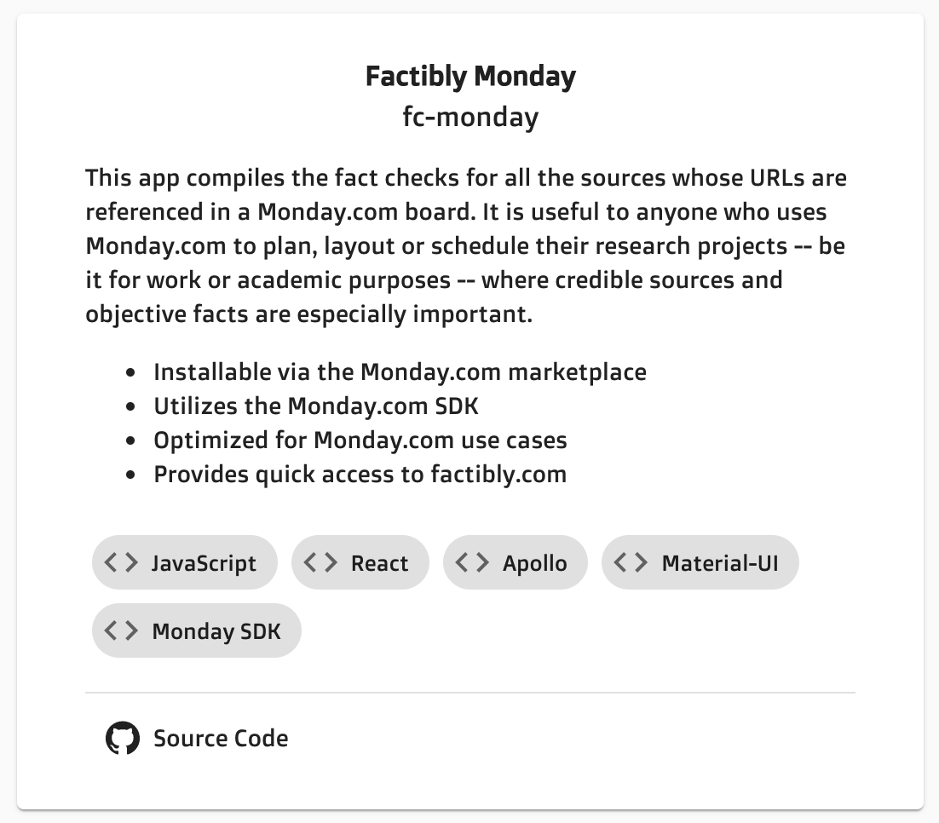
Task: Click the code brackets icon on Apollo chip
Action: coord(472,562)
